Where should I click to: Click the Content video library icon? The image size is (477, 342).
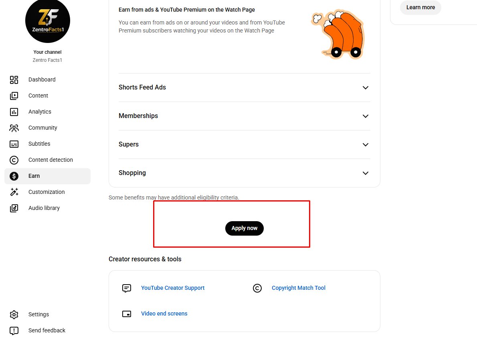pyautogui.click(x=14, y=96)
